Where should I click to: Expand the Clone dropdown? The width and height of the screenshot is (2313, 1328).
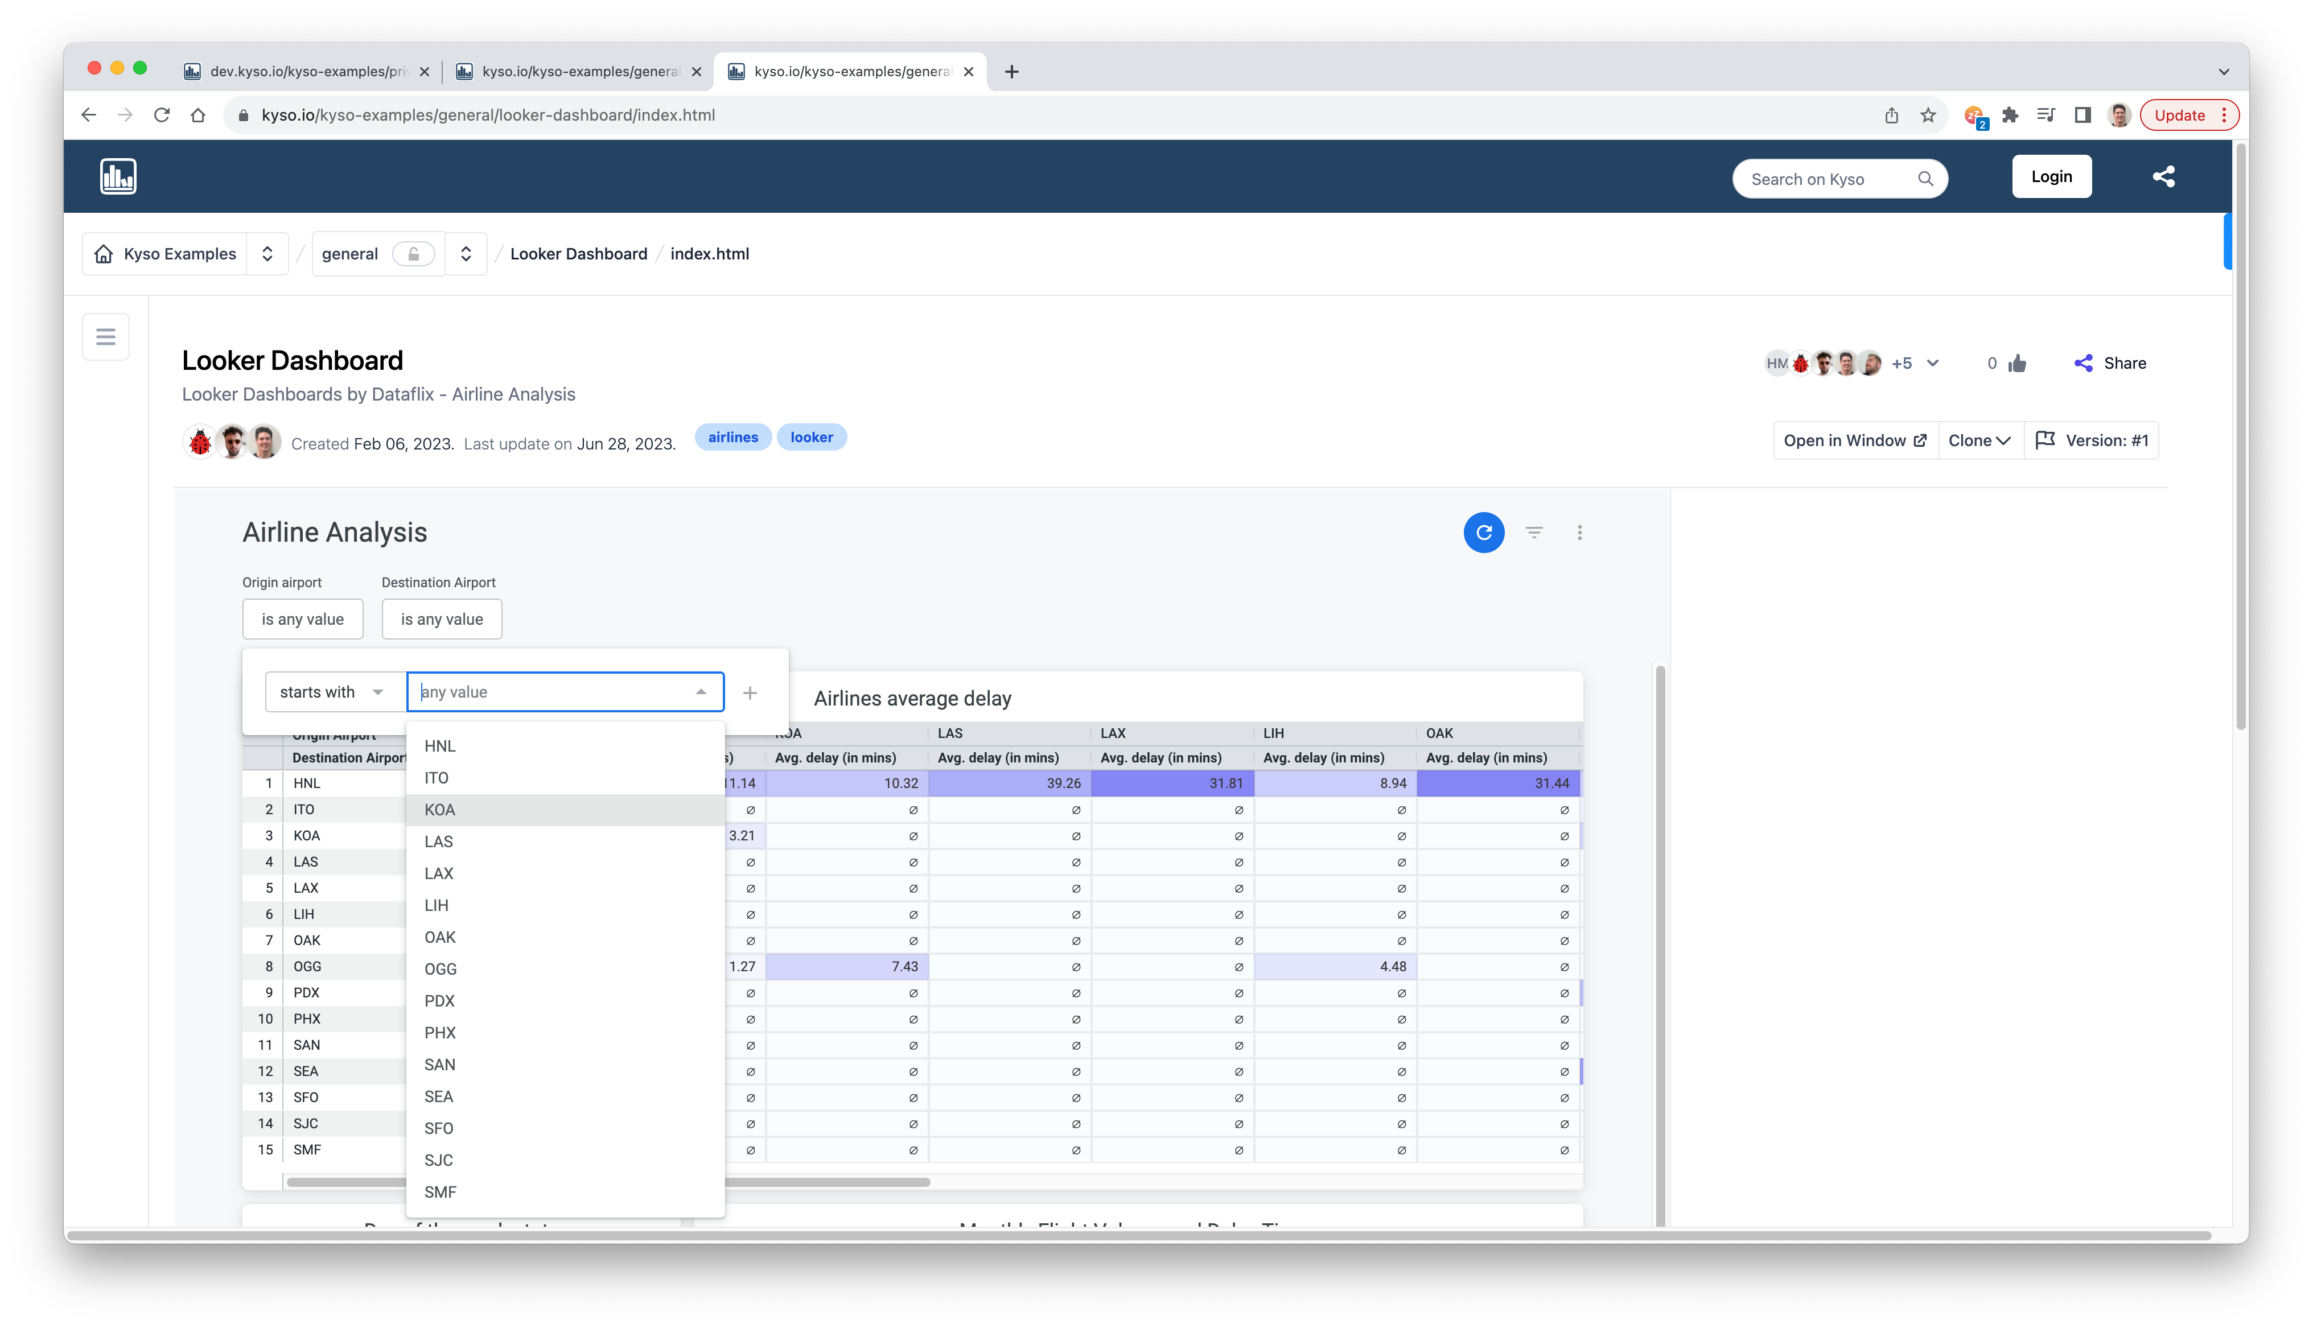(x=1979, y=440)
